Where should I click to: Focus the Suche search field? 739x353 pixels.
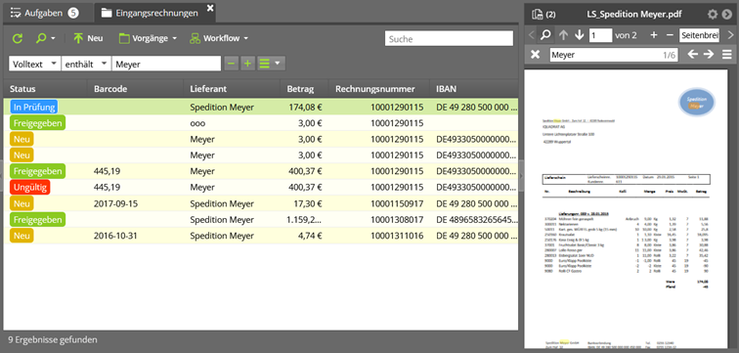click(x=449, y=39)
